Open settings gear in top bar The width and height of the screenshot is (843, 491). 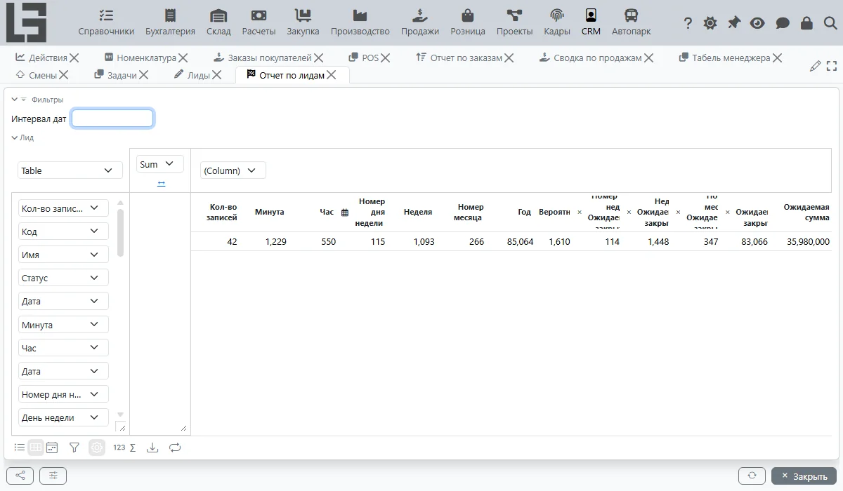point(710,23)
